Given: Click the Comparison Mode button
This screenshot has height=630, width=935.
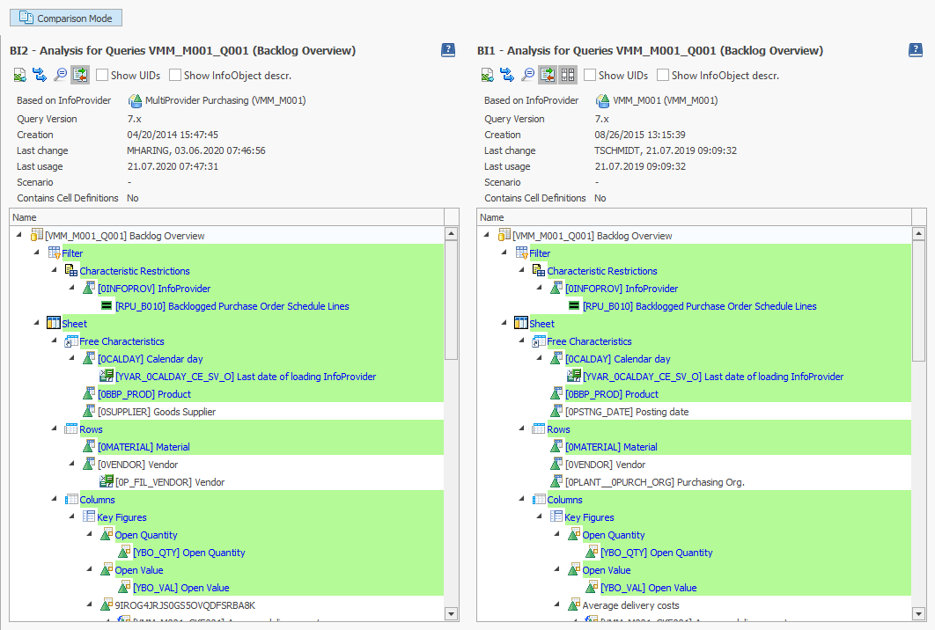Looking at the screenshot, I should [x=64, y=18].
